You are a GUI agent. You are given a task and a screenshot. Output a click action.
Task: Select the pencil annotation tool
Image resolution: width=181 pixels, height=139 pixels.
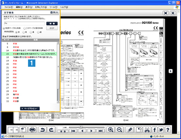[130, 130]
